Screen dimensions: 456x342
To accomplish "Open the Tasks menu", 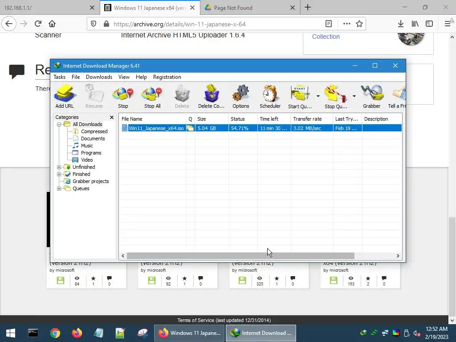I will (x=59, y=77).
